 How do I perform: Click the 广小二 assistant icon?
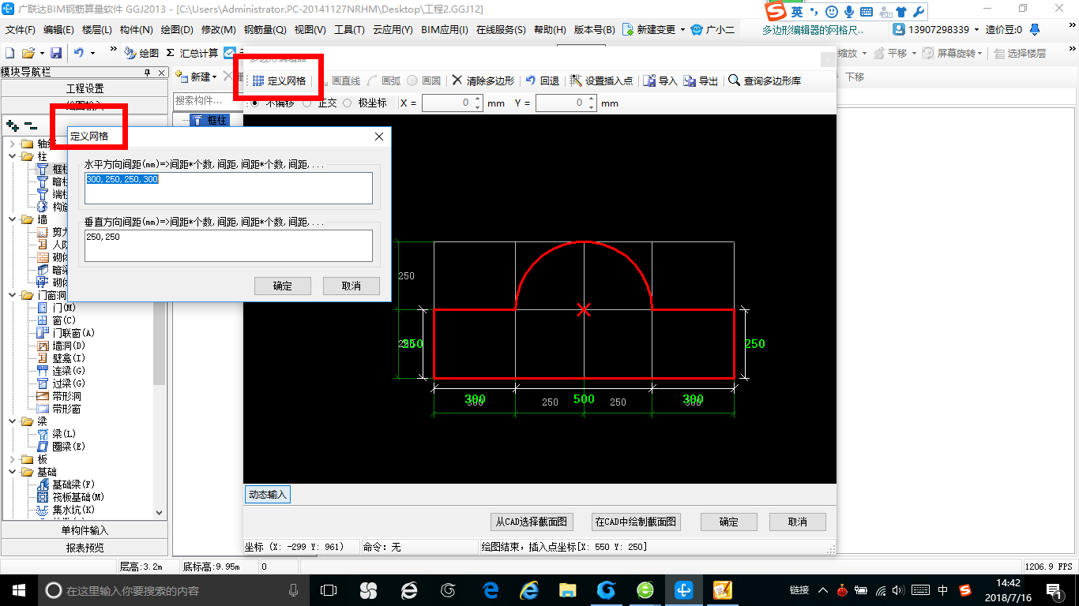click(696, 29)
